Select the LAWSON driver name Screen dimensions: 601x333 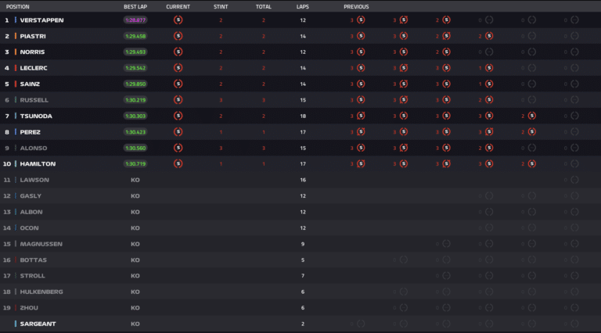coord(34,180)
